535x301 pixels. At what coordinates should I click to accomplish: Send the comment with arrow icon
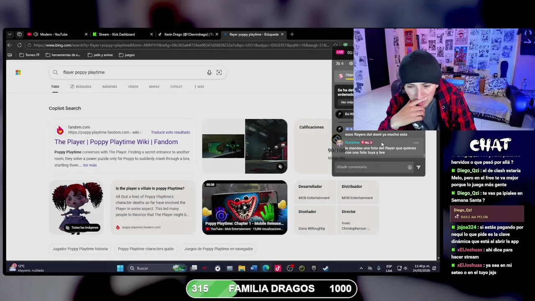(418, 167)
